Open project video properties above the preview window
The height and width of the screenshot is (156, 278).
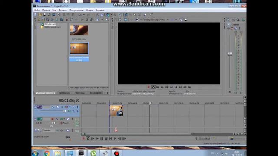120,20
